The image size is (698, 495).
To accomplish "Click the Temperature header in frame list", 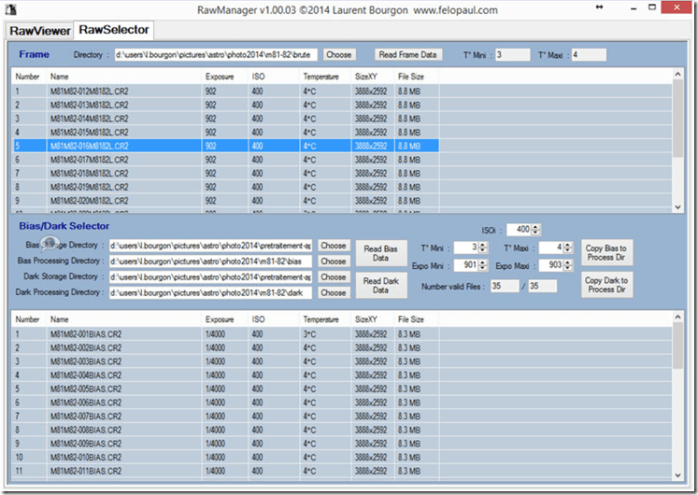I will tap(325, 77).
